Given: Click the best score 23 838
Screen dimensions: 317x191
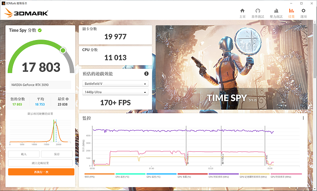Looking at the screenshot, I should click(x=63, y=104).
